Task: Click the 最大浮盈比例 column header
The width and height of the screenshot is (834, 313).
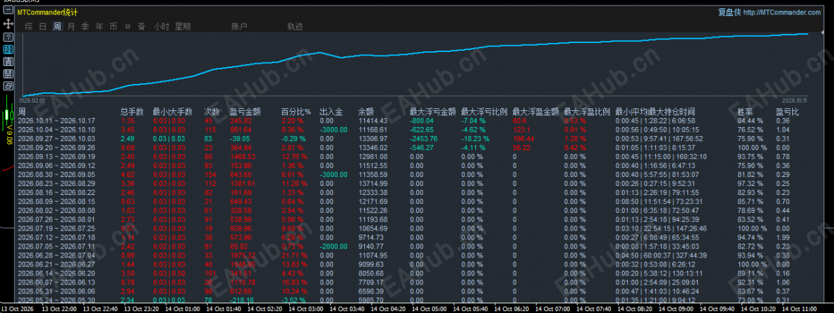Action: (x=587, y=111)
